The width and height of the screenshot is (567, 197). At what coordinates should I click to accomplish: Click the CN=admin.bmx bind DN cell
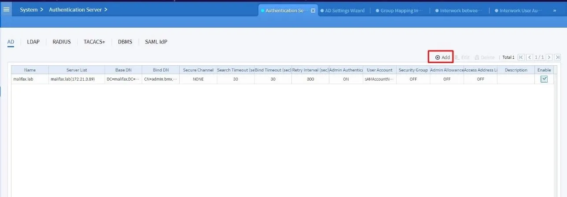(161, 79)
